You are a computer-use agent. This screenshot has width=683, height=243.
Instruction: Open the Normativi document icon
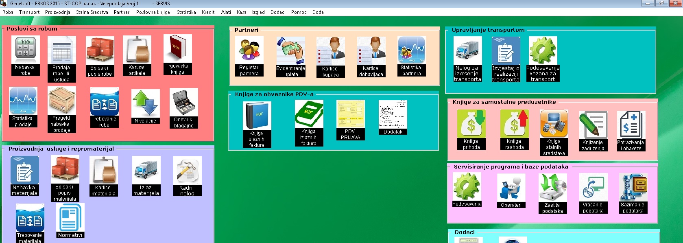70,218
